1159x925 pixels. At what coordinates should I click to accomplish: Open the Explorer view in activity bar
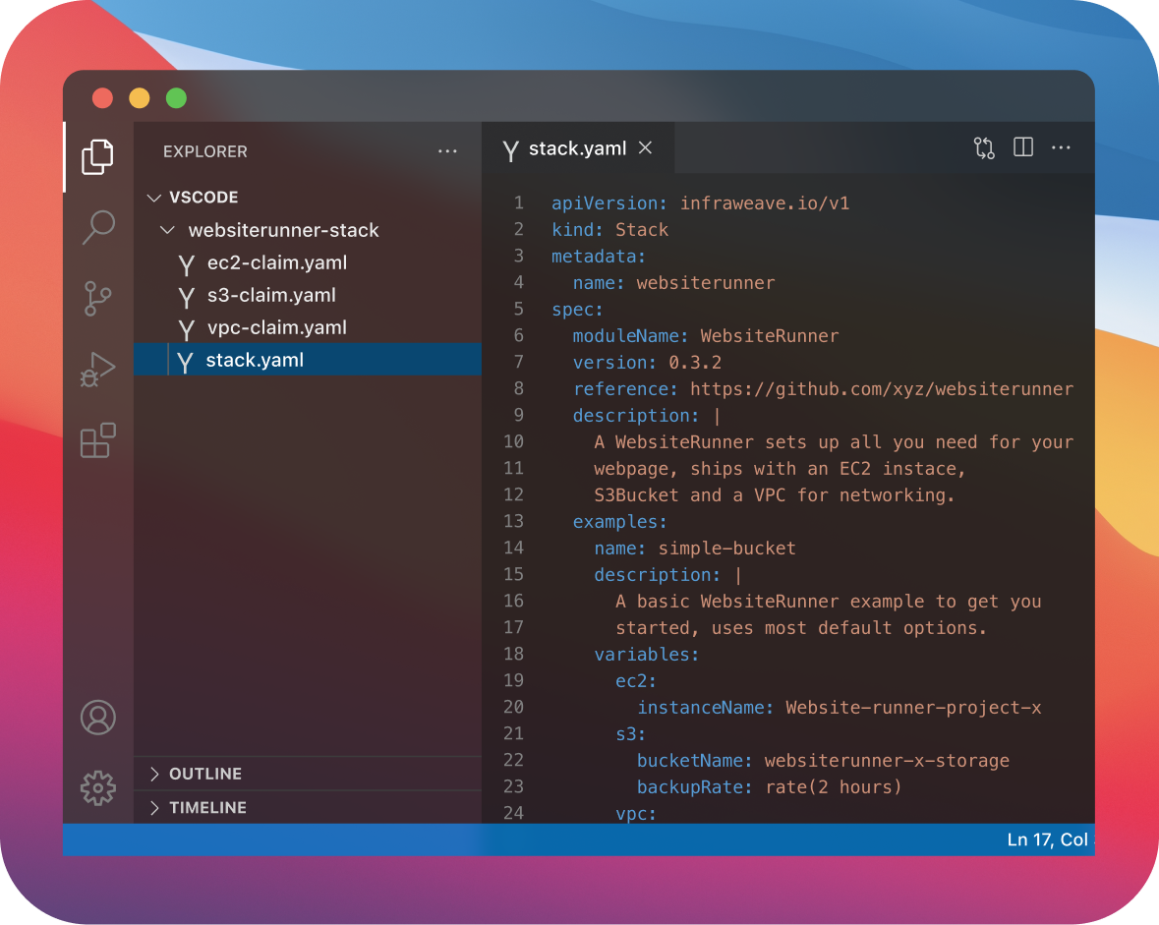pyautogui.click(x=97, y=157)
